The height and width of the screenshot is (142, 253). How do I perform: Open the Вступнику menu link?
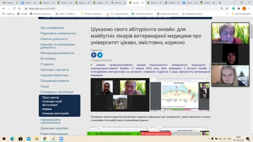(48, 59)
